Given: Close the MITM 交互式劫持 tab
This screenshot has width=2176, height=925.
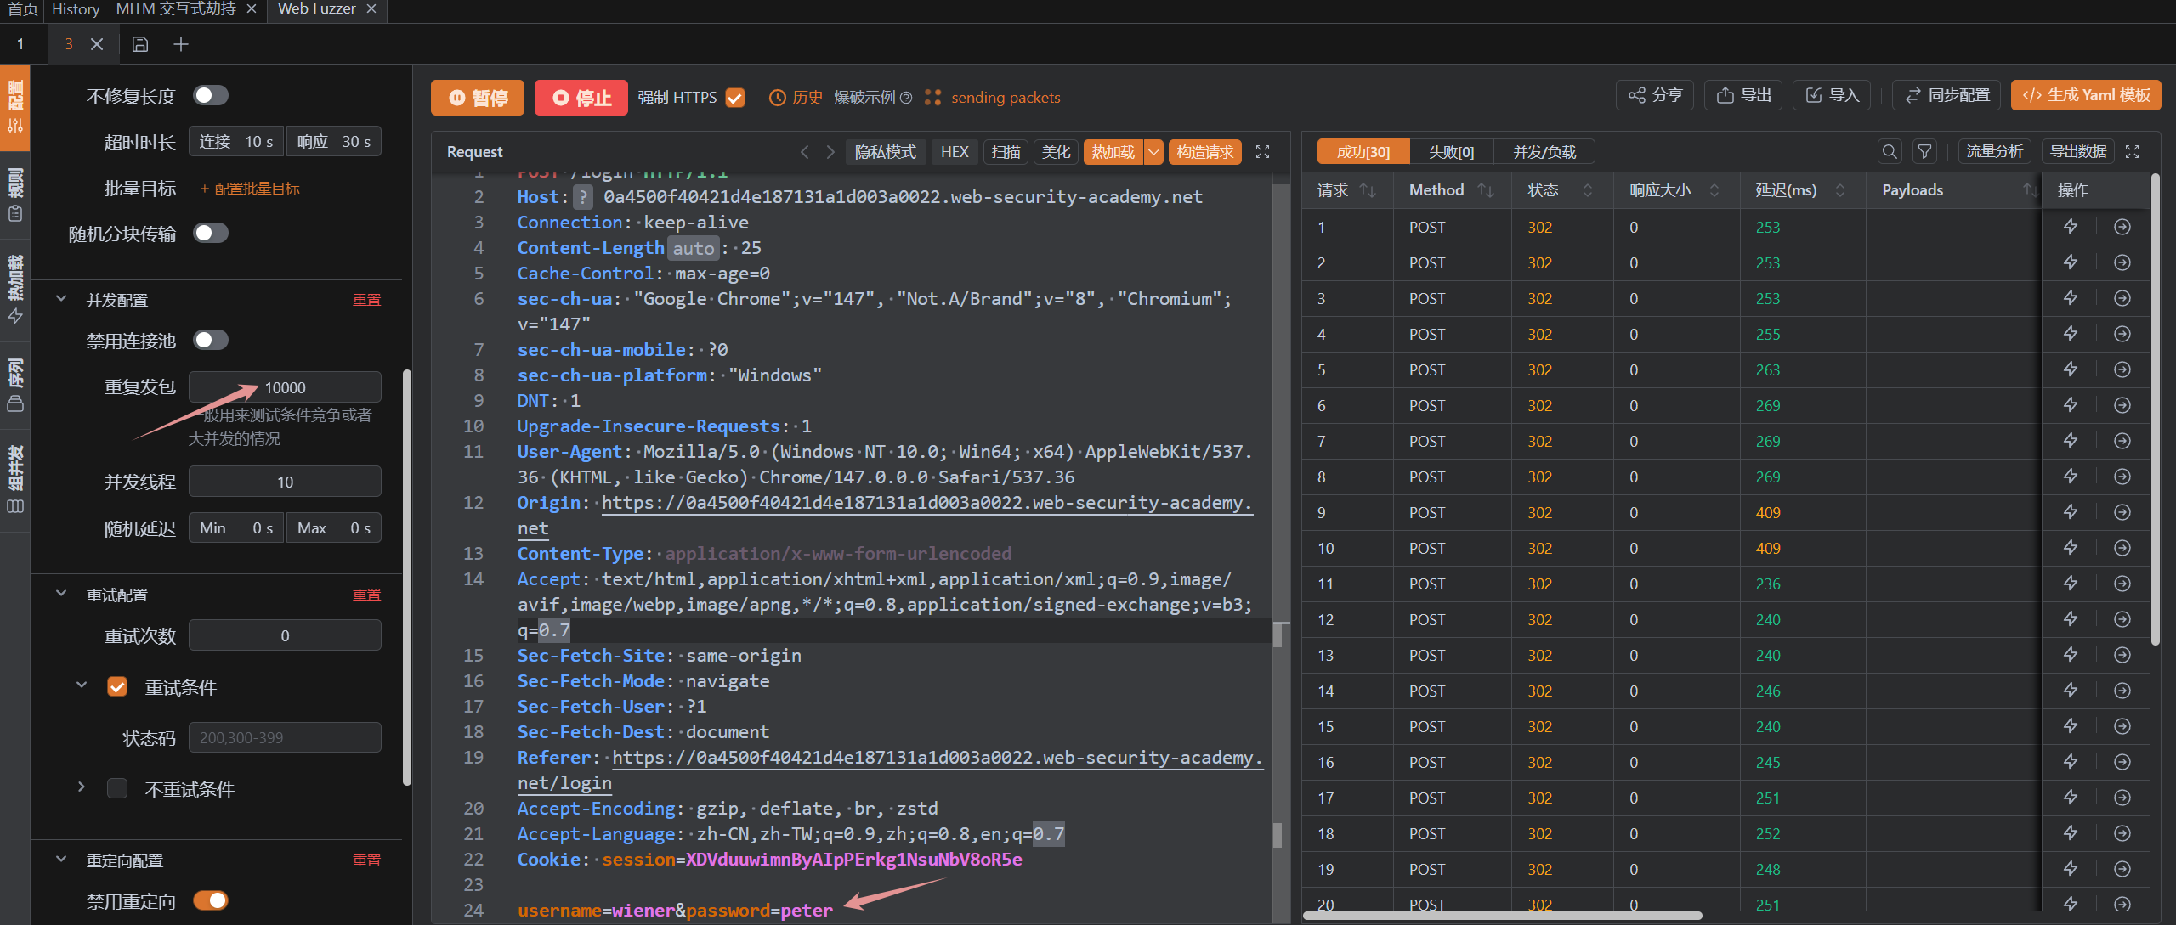Looking at the screenshot, I should 252,8.
